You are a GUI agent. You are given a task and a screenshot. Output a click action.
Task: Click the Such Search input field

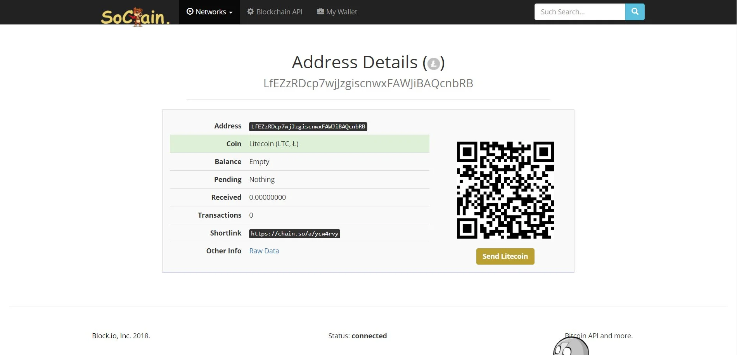[x=580, y=12]
